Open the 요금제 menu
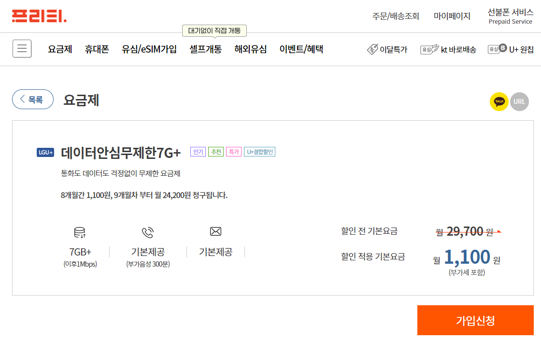 [x=60, y=49]
